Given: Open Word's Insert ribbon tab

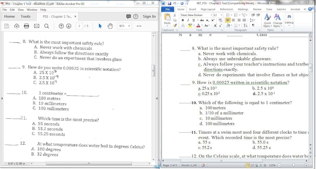Looking at the screenshot, I should (192, 9).
